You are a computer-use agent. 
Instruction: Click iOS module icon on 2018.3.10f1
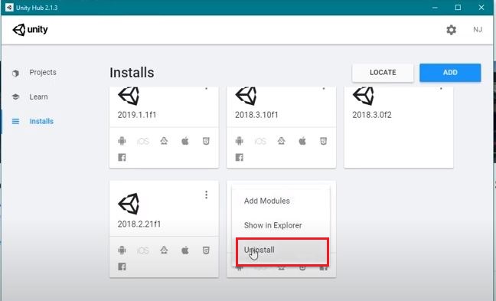point(260,141)
